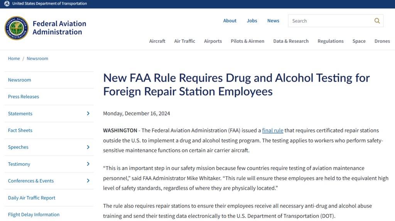Click the DOT emblem in top banner

click(x=7, y=3)
